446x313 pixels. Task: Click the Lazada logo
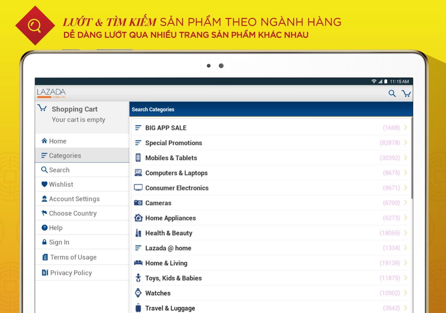tap(51, 93)
